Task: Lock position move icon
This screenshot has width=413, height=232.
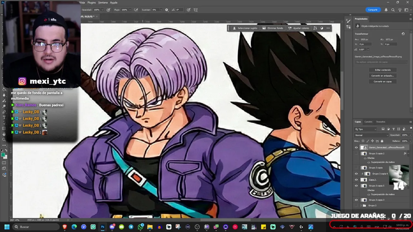Action: [x=372, y=141]
